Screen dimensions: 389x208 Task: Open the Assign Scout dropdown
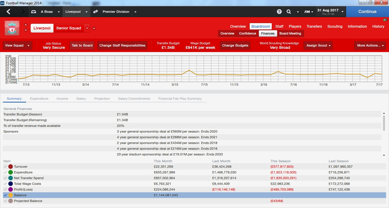coord(318,45)
